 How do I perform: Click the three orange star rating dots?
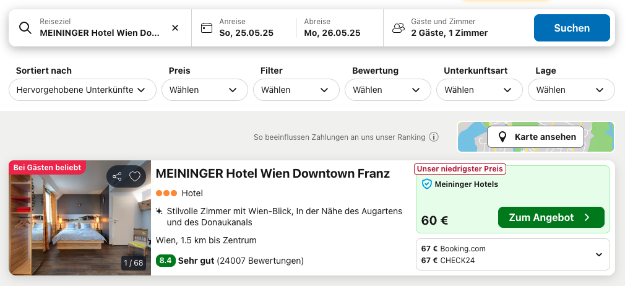[x=166, y=194]
